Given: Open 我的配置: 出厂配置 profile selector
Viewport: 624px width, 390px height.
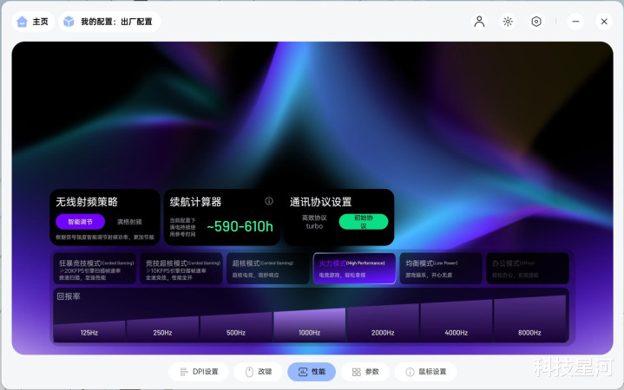Looking at the screenshot, I should (109, 22).
